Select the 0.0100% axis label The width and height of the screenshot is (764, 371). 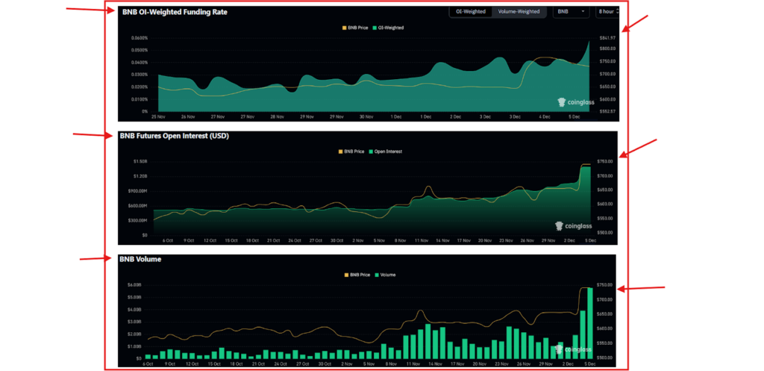pos(140,99)
